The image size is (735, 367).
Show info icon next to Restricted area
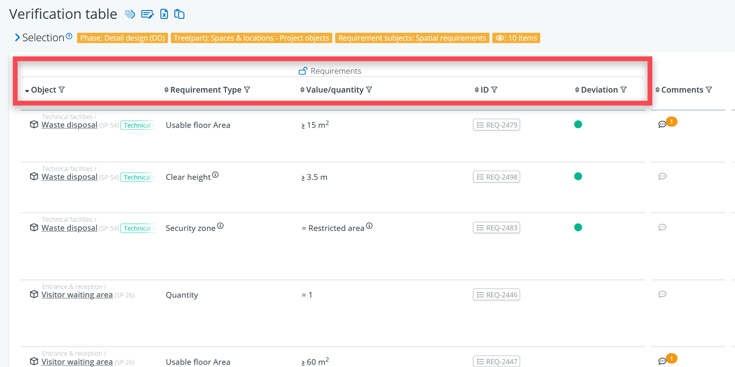pyautogui.click(x=369, y=226)
